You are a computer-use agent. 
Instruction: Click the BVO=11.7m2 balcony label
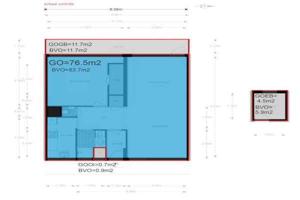(67, 50)
